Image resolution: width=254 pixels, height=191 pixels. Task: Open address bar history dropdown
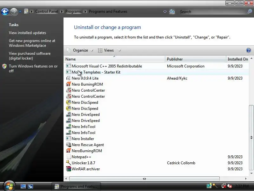pos(165,12)
